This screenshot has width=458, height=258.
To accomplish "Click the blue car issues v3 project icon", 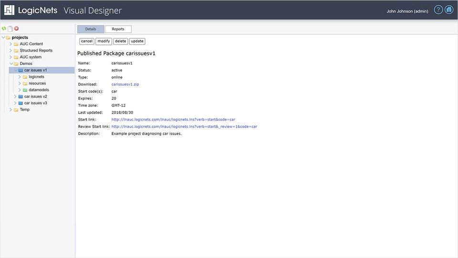I will [x=21, y=103].
